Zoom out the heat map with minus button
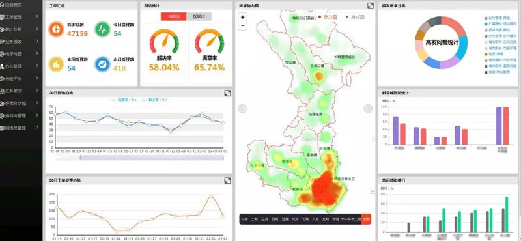Screen dimensions: 521x241 click(x=243, y=25)
